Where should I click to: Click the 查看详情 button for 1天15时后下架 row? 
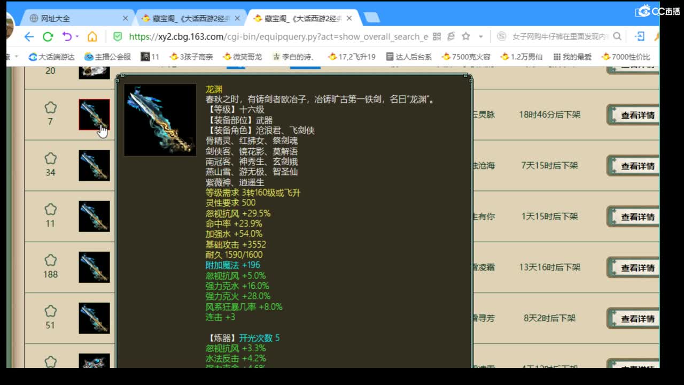point(633,217)
